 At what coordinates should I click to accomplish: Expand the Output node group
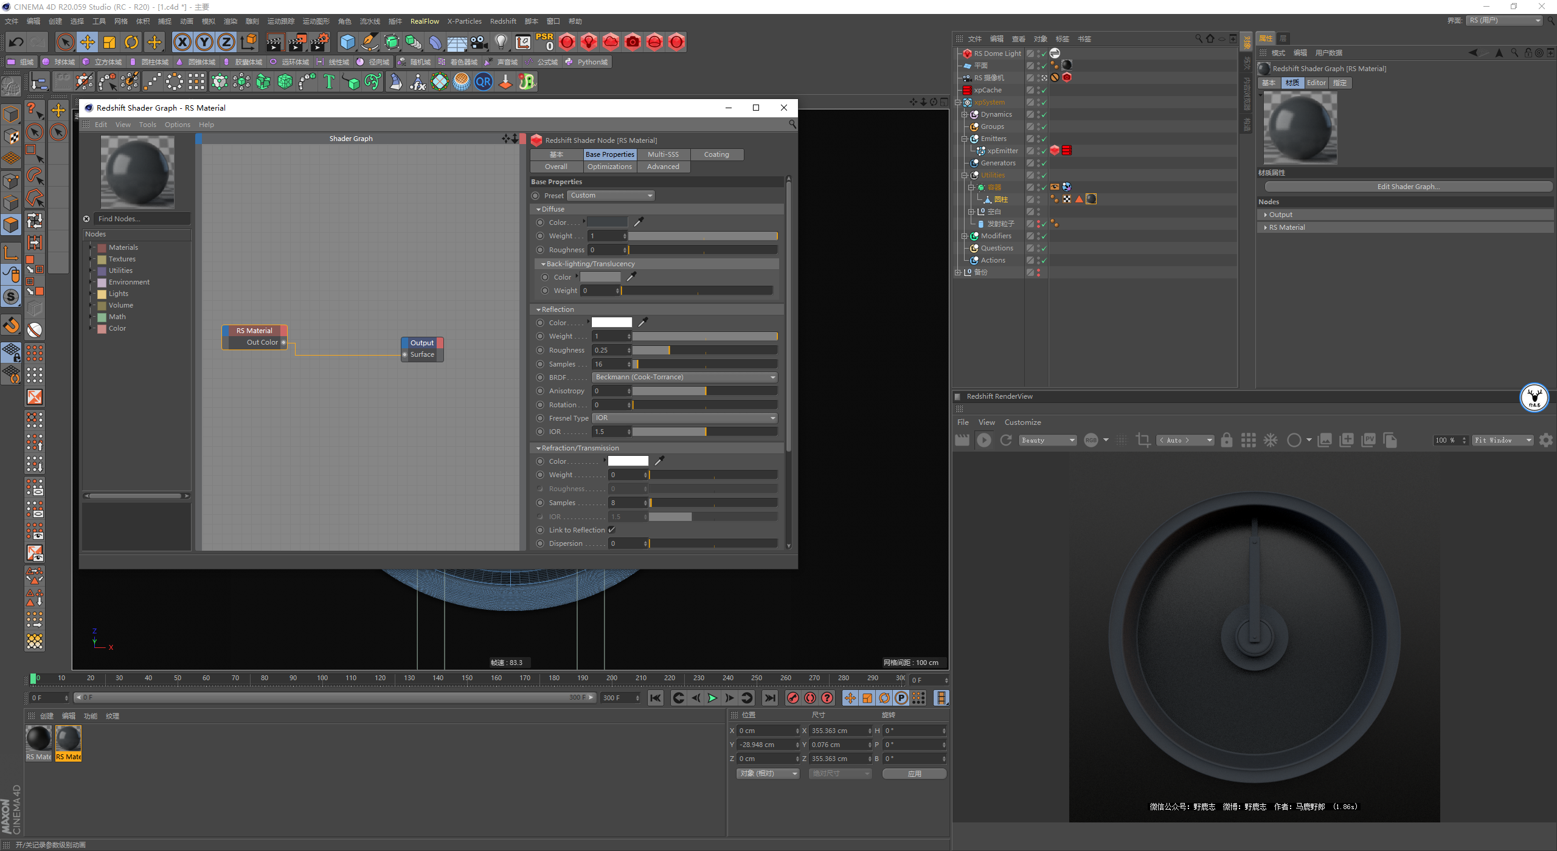point(1265,215)
